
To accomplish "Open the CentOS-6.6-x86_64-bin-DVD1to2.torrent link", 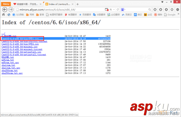I will [24, 41].
